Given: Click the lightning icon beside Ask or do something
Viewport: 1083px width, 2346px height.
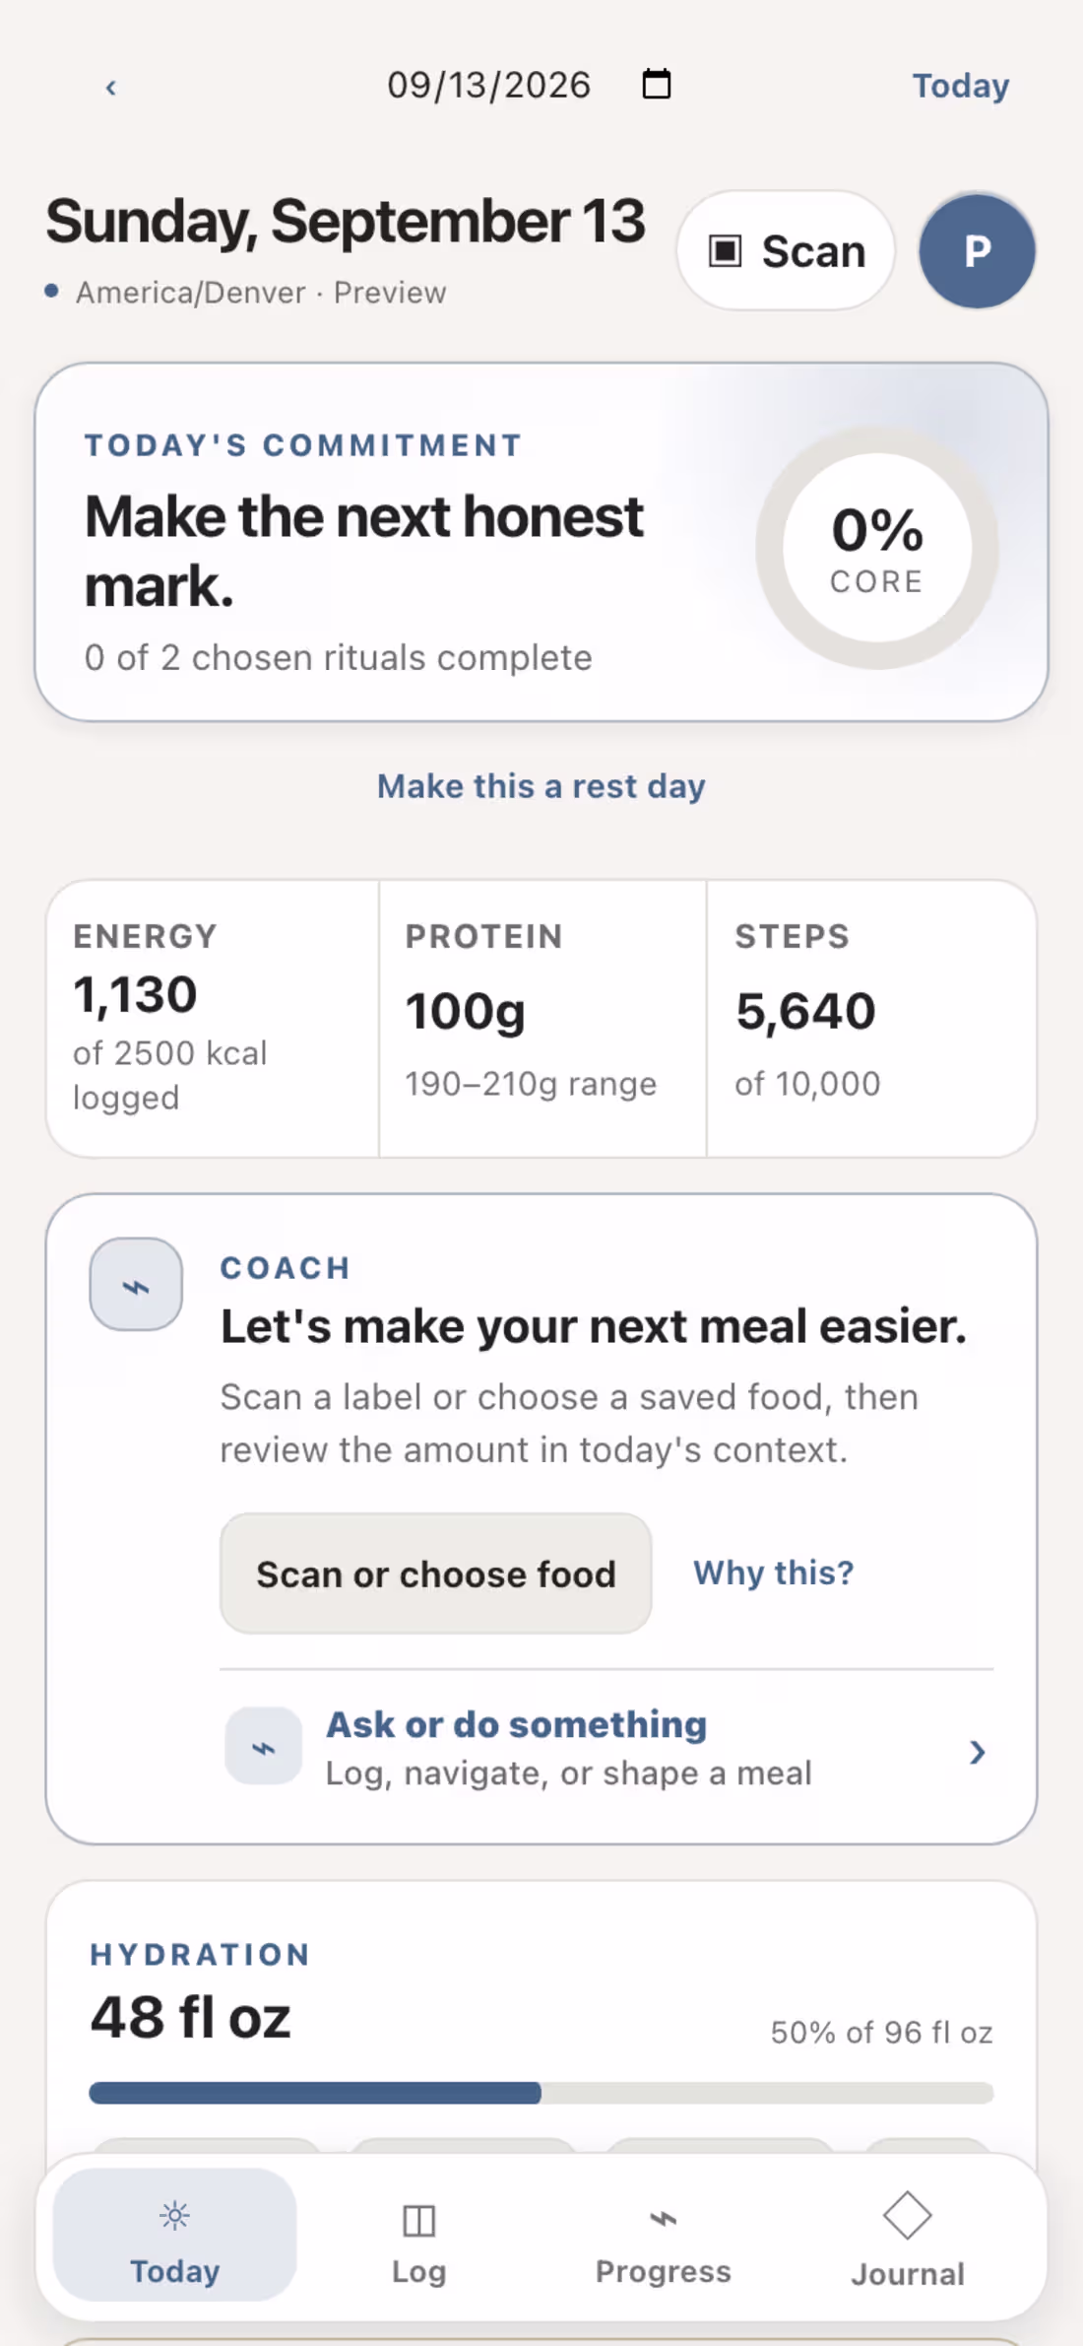Looking at the screenshot, I should [264, 1747].
